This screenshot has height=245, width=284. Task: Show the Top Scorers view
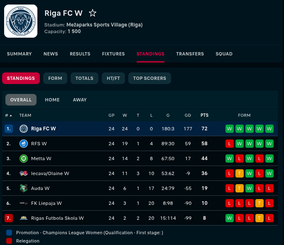coord(149,78)
